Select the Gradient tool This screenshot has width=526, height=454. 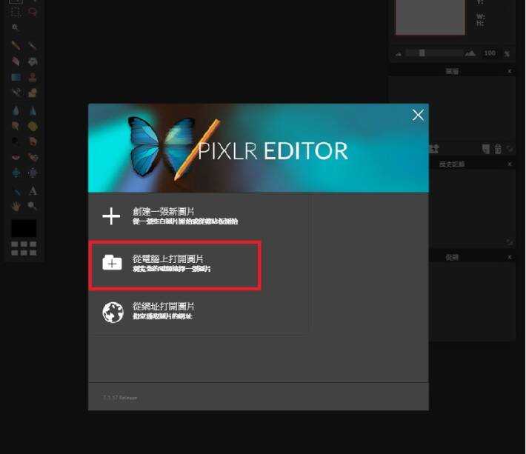[16, 77]
